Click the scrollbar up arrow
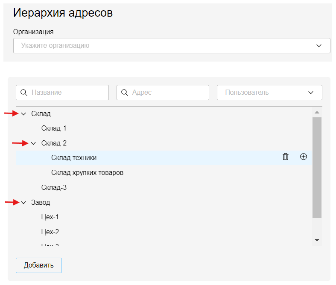This screenshot has width=336, height=285. click(317, 113)
